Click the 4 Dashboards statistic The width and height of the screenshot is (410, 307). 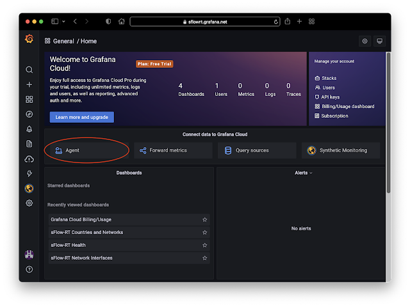coord(191,90)
